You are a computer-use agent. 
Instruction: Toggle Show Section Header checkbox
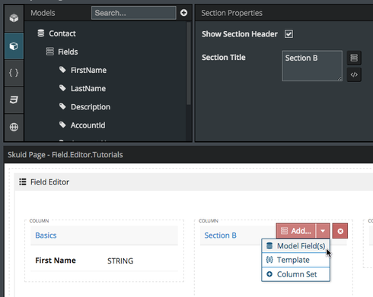click(x=289, y=34)
